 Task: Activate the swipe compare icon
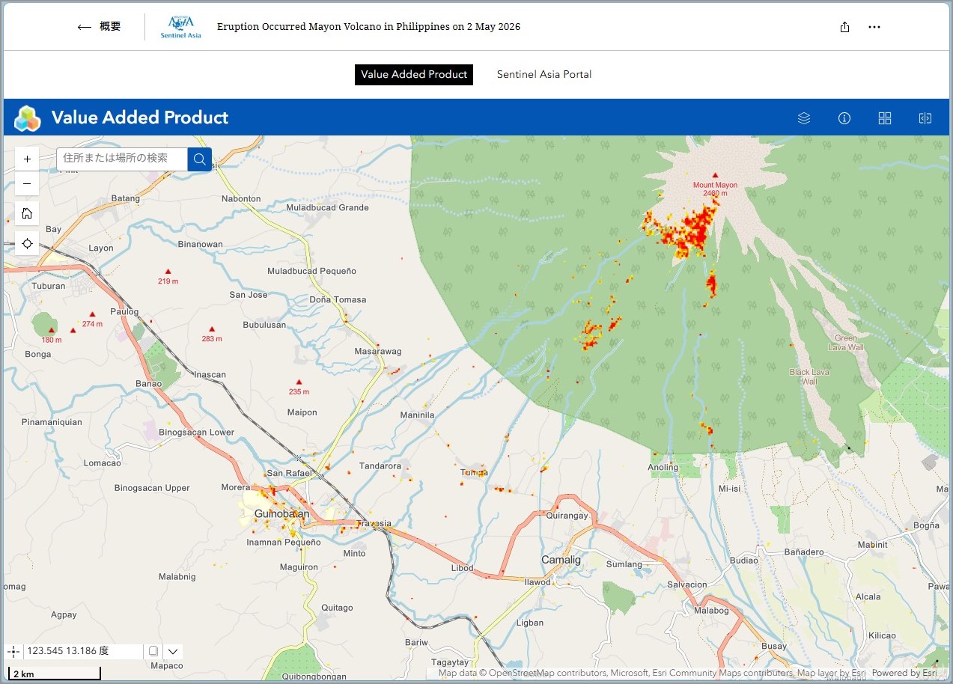pyautogui.click(x=925, y=118)
